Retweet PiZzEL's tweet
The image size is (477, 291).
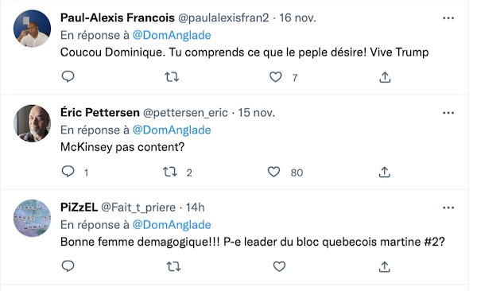point(173,267)
